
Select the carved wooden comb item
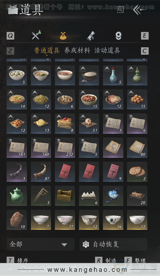click(17, 220)
